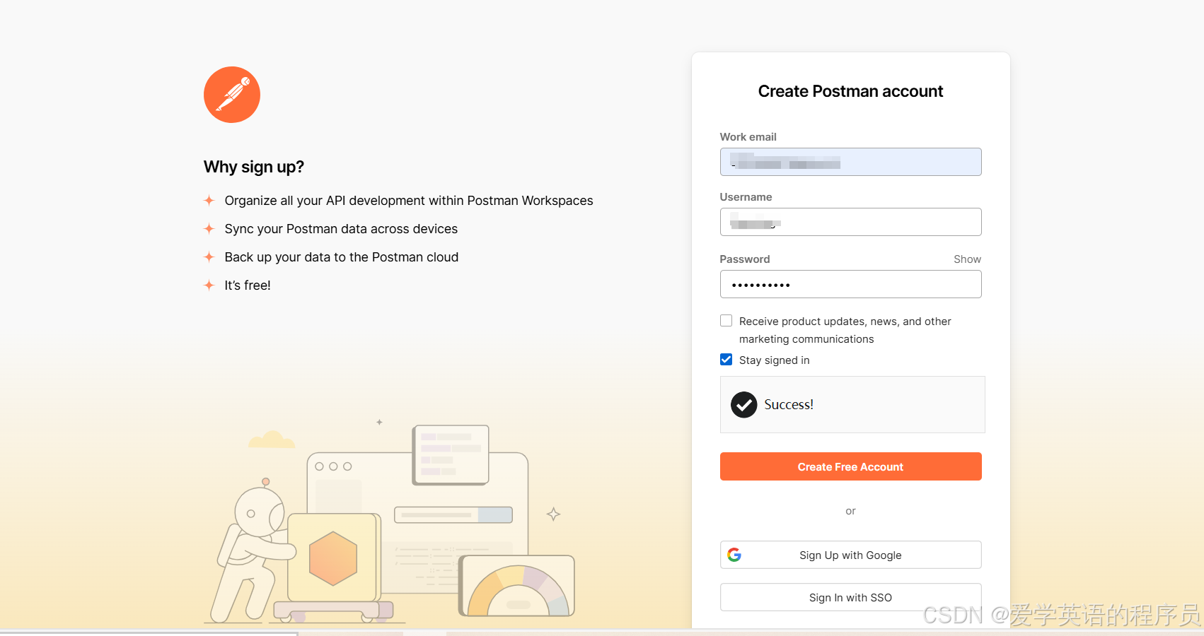Show the password characters
1204x636 pixels.
pos(967,259)
